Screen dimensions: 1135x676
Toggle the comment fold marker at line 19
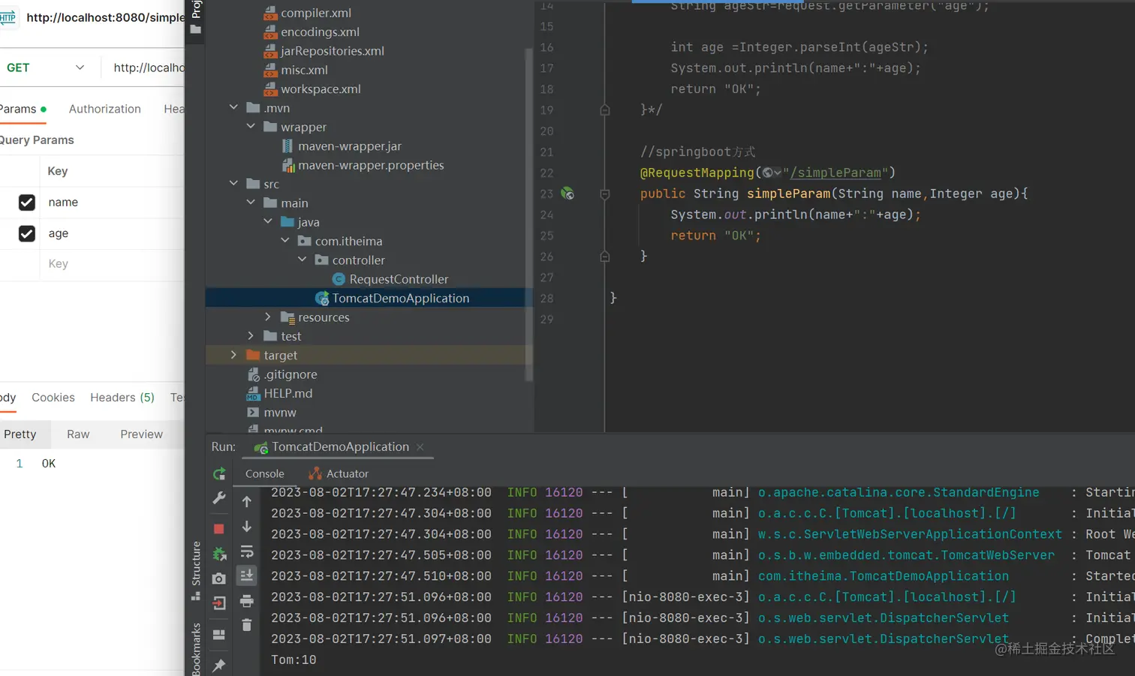[605, 110]
